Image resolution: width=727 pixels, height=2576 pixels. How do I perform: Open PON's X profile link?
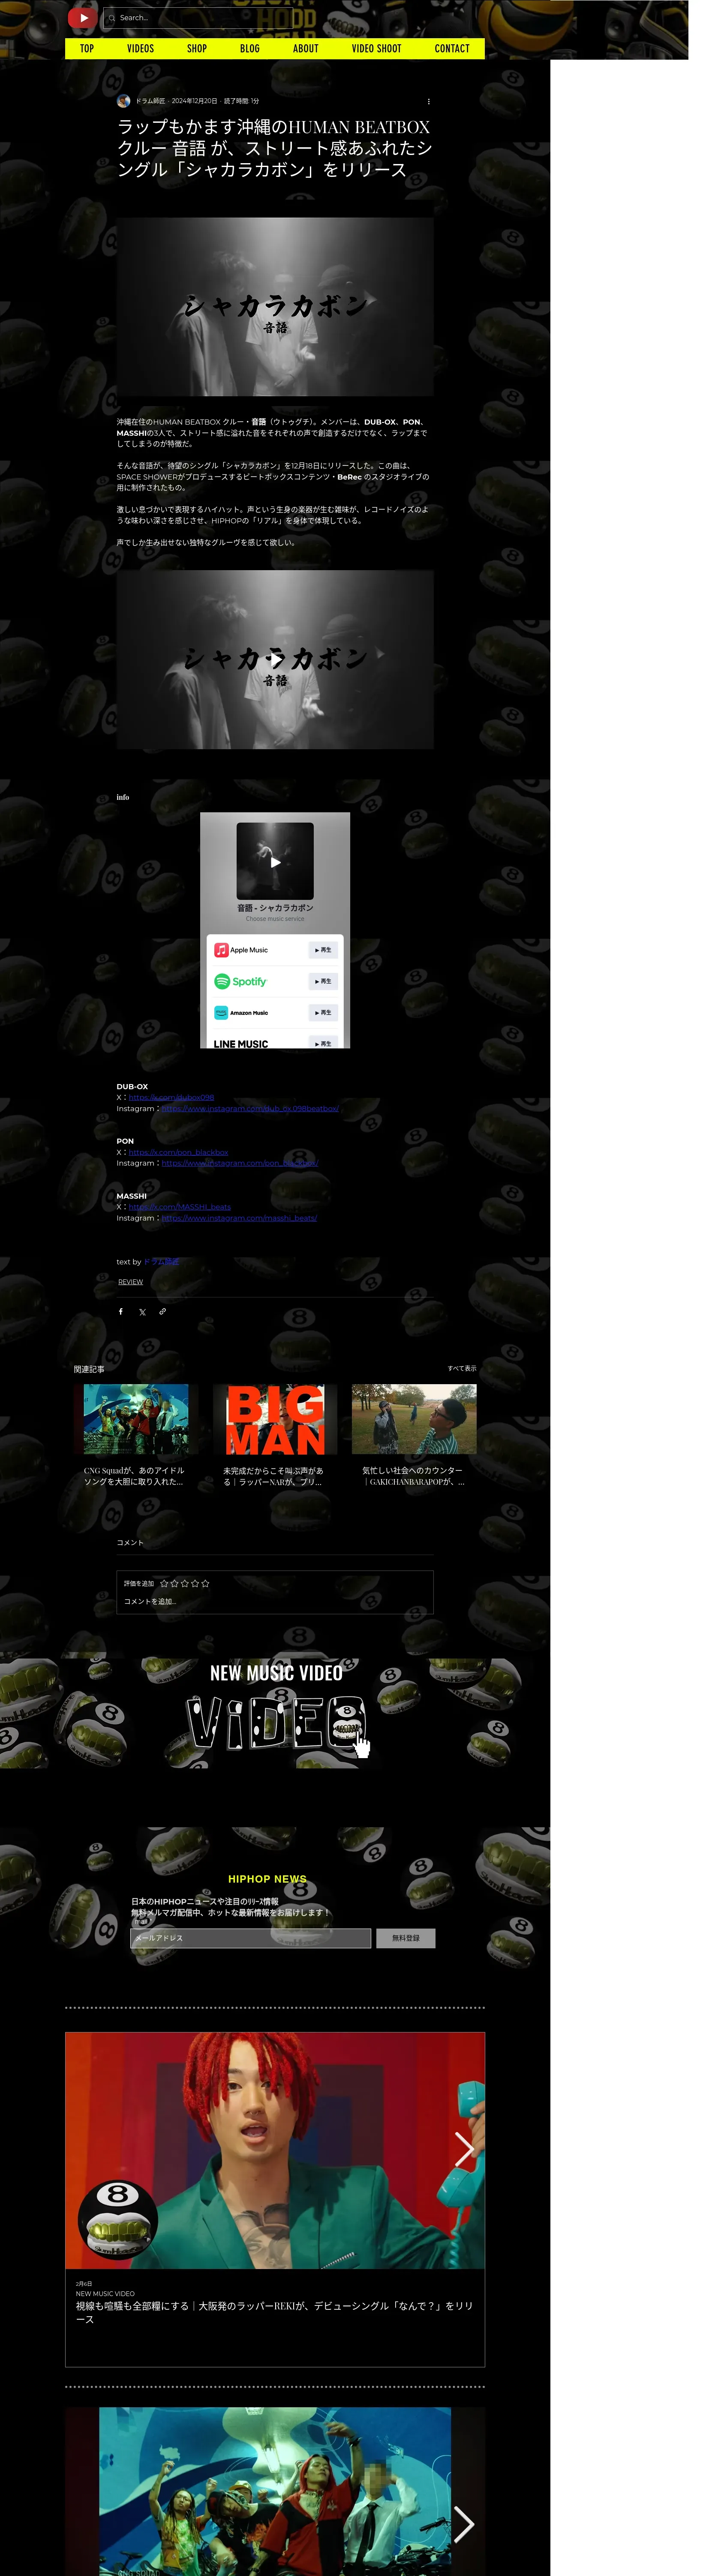coord(178,1152)
